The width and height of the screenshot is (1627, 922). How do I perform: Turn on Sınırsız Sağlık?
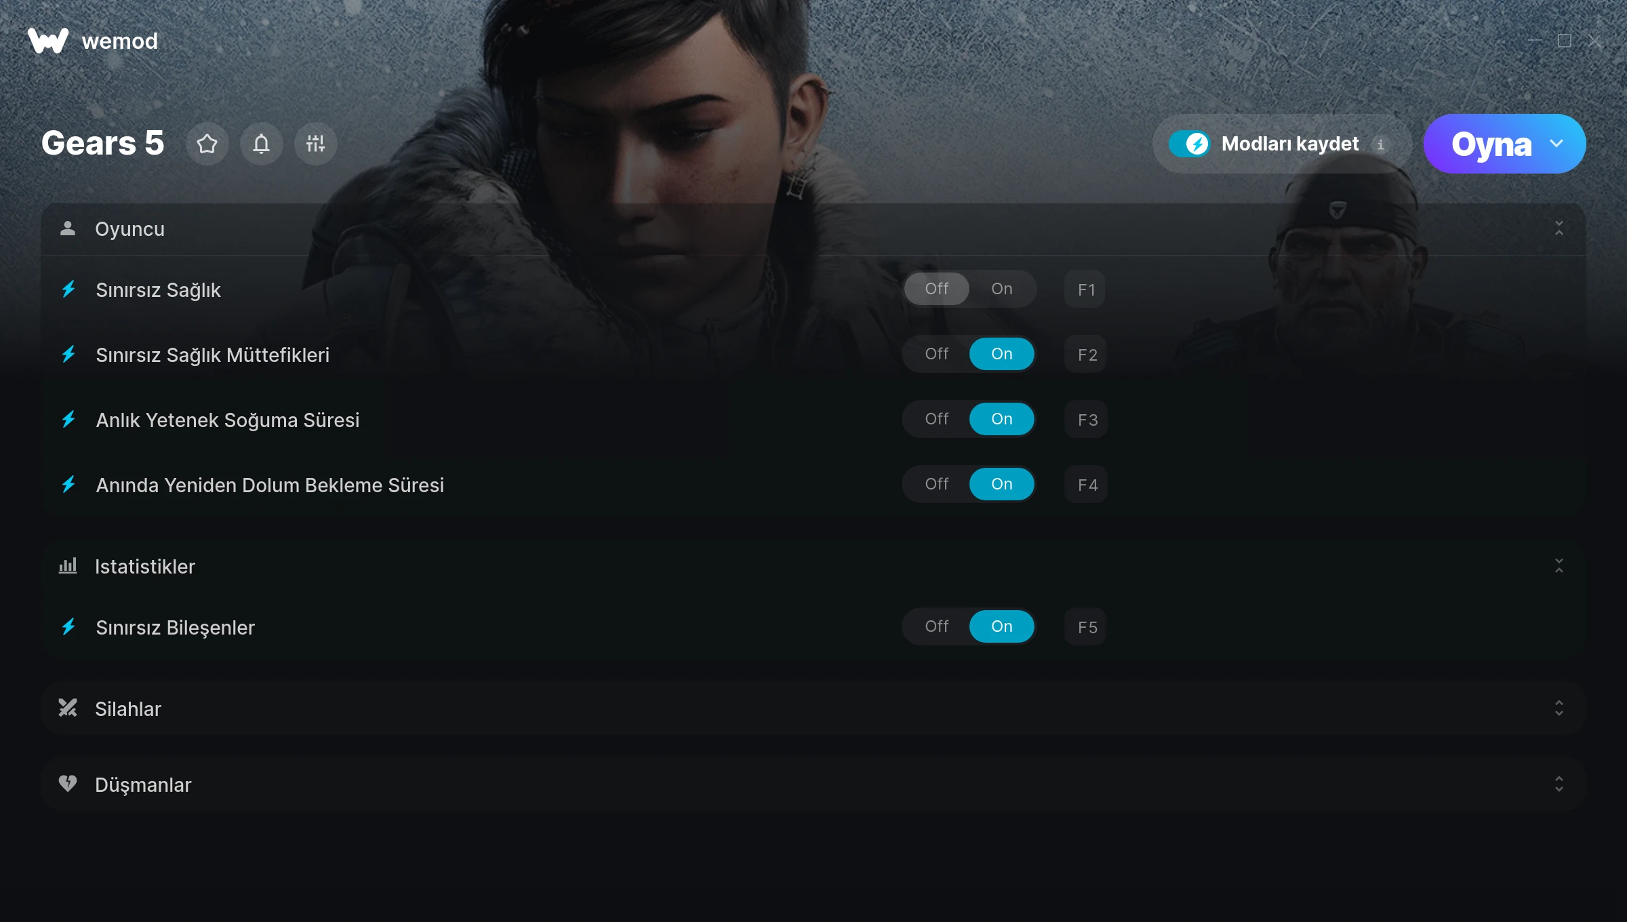click(x=1002, y=289)
